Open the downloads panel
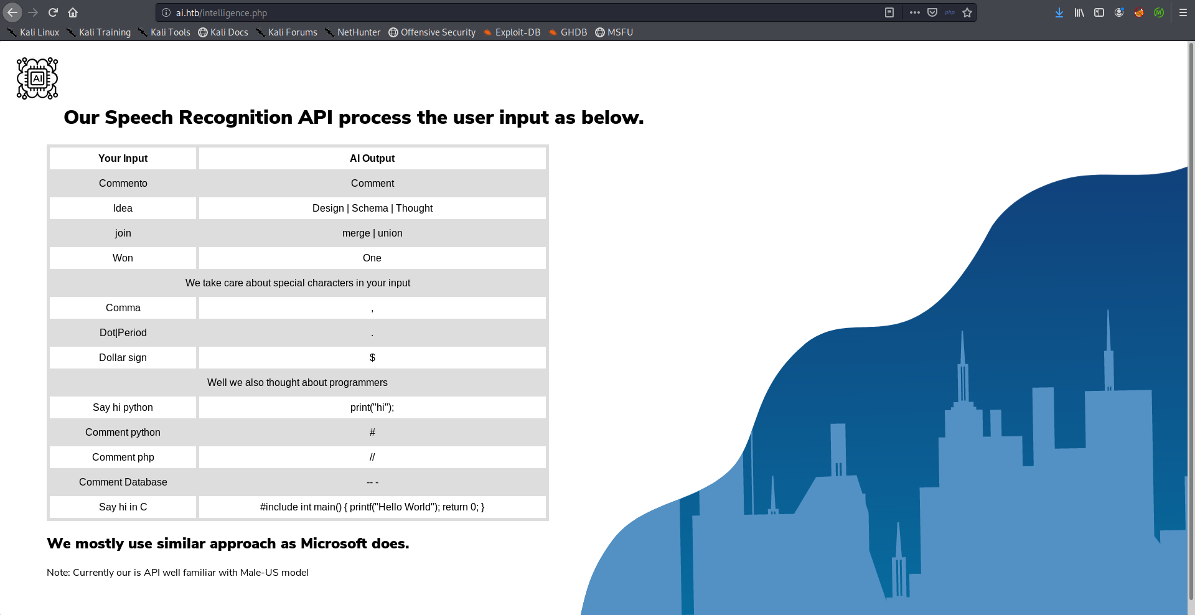Viewport: 1195px width, 615px height. pyautogui.click(x=1059, y=12)
